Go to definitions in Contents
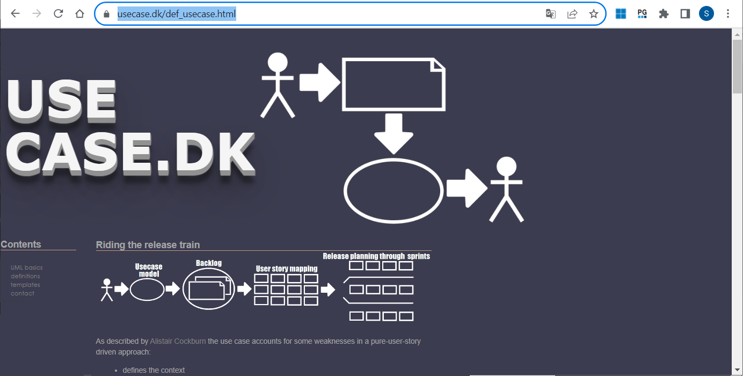The image size is (743, 376). pyautogui.click(x=25, y=276)
